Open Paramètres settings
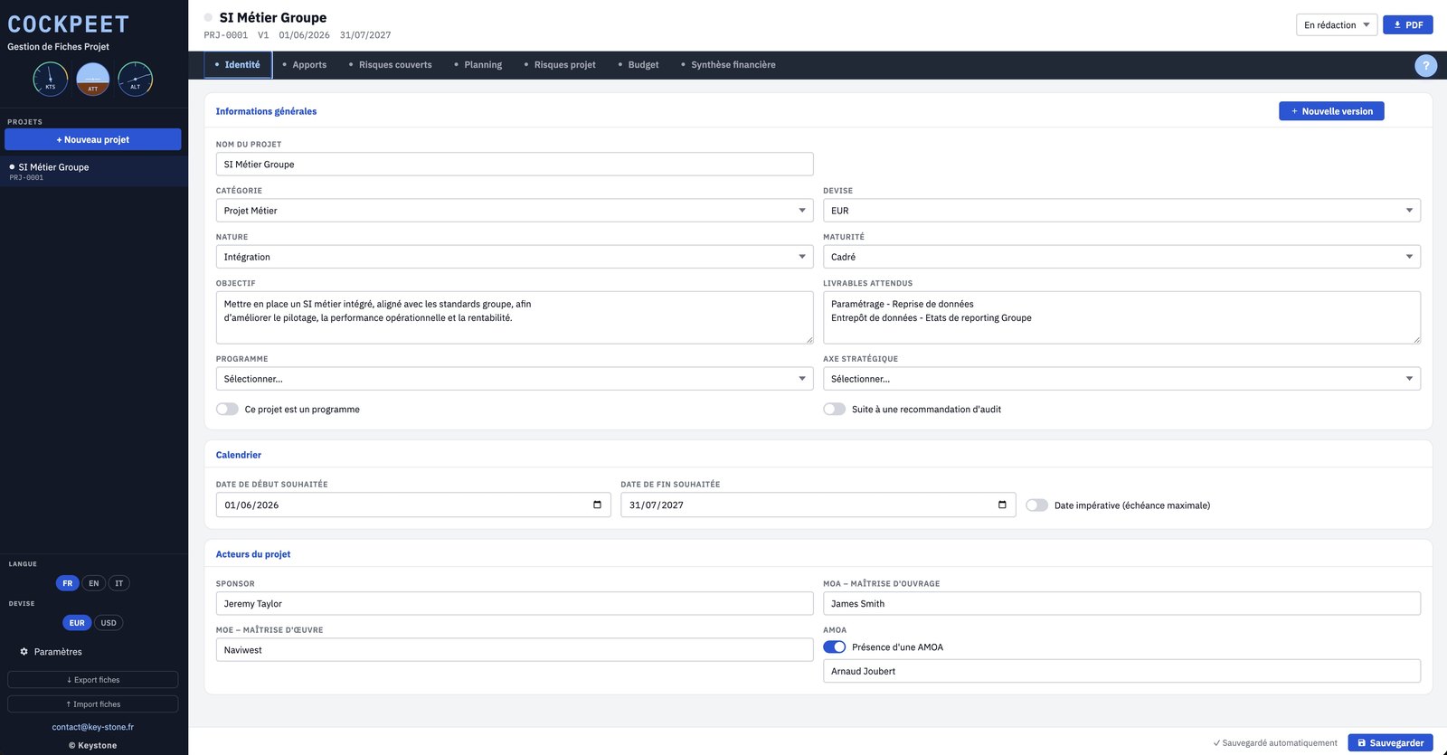This screenshot has height=755, width=1447. click(x=52, y=652)
